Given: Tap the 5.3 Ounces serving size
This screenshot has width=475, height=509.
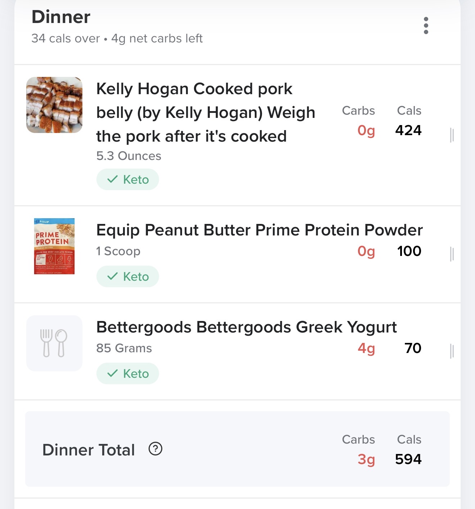Looking at the screenshot, I should pyautogui.click(x=129, y=156).
